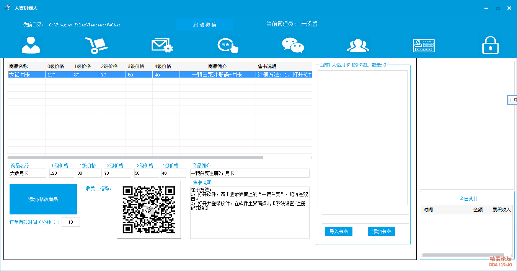
Task: Open the group members icon
Action: 358,45
